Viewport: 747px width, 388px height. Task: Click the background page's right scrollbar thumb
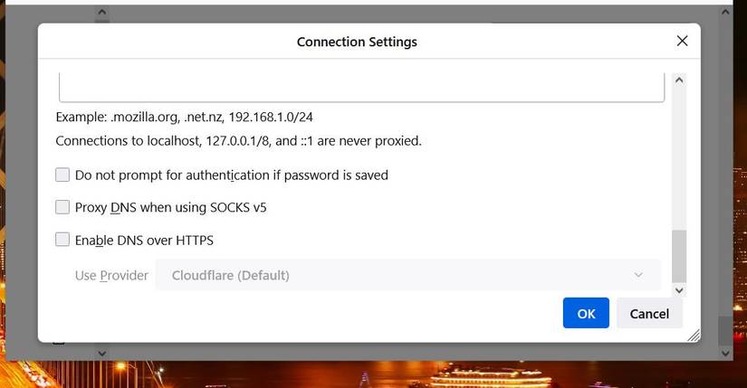pos(724,329)
